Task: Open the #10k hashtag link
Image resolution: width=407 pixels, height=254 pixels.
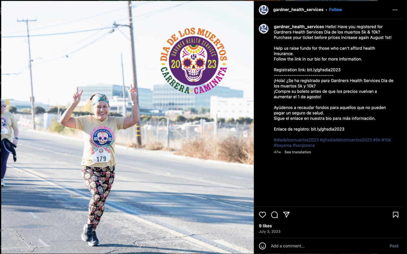Action: 386,140
